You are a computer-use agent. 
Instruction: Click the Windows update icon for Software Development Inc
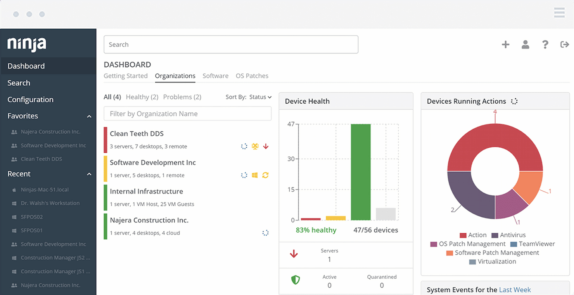pyautogui.click(x=255, y=175)
